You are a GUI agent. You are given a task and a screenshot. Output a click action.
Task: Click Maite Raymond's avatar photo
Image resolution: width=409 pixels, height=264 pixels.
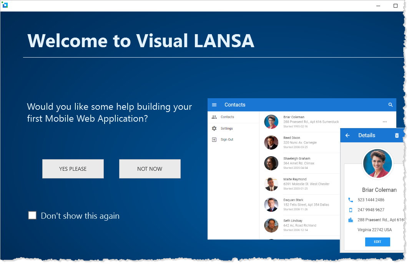click(x=271, y=184)
